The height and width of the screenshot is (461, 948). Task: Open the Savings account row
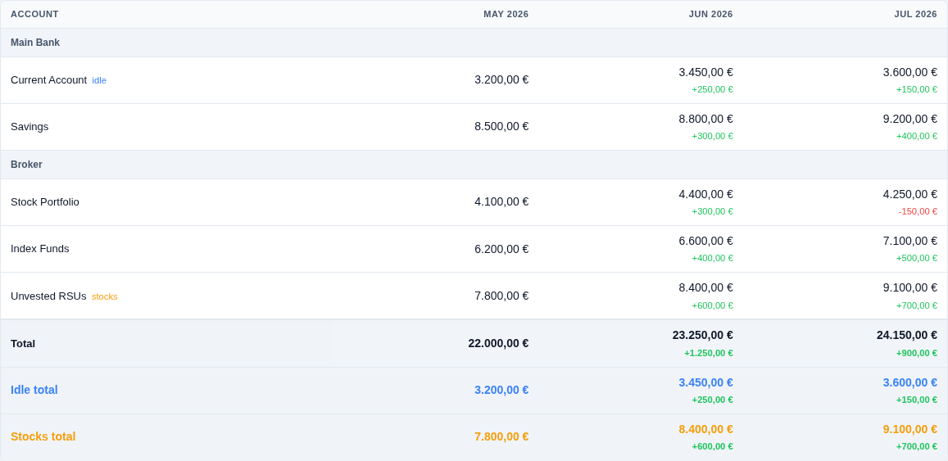(x=474, y=127)
